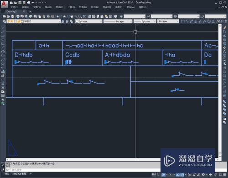Select the Line draw tool
This screenshot has height=178, width=228.
click(x=3, y=28)
